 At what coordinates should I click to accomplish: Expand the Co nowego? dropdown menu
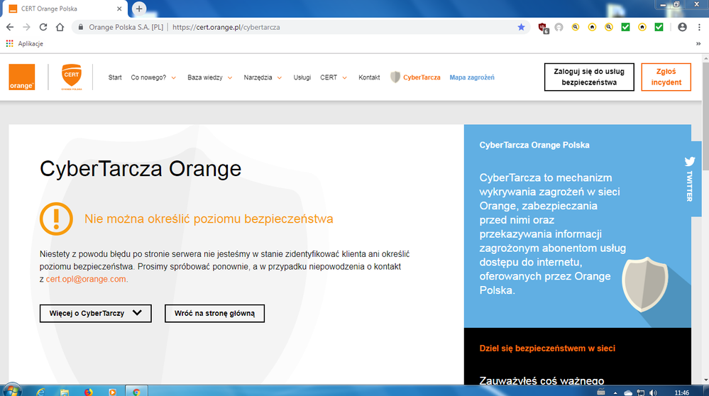(153, 77)
